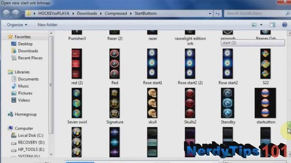291x163 pixels.
Task: Click the New folder button
Action: pos(47,25)
